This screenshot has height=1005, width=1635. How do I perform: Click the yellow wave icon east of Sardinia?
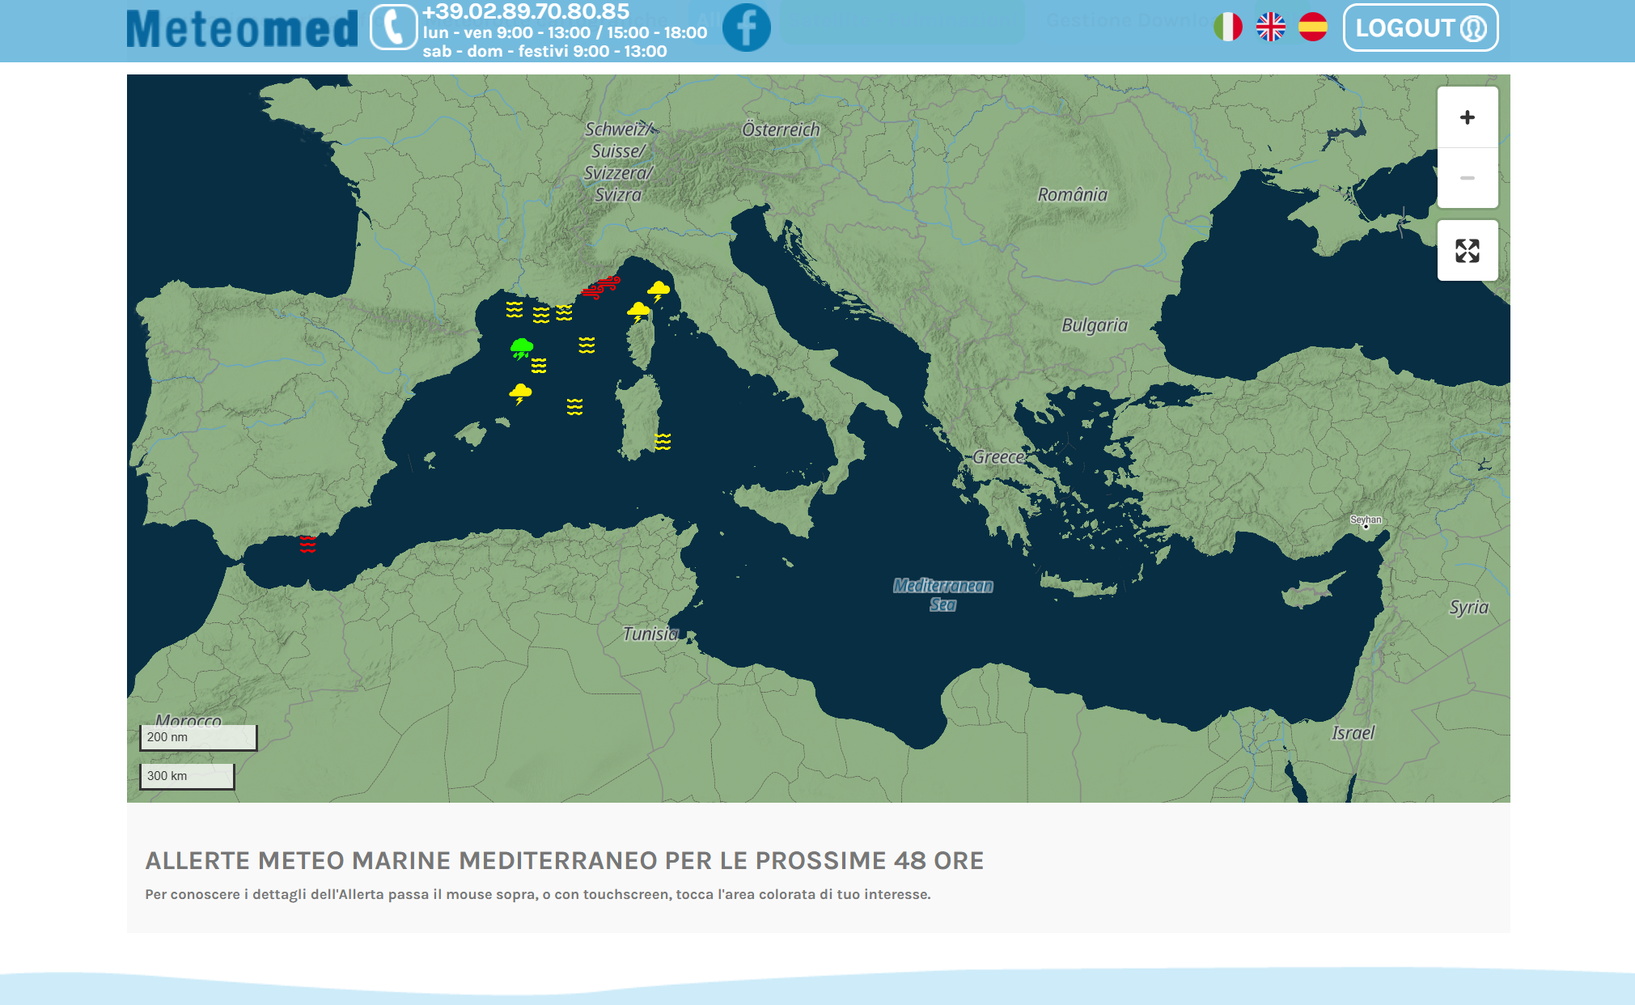[663, 441]
